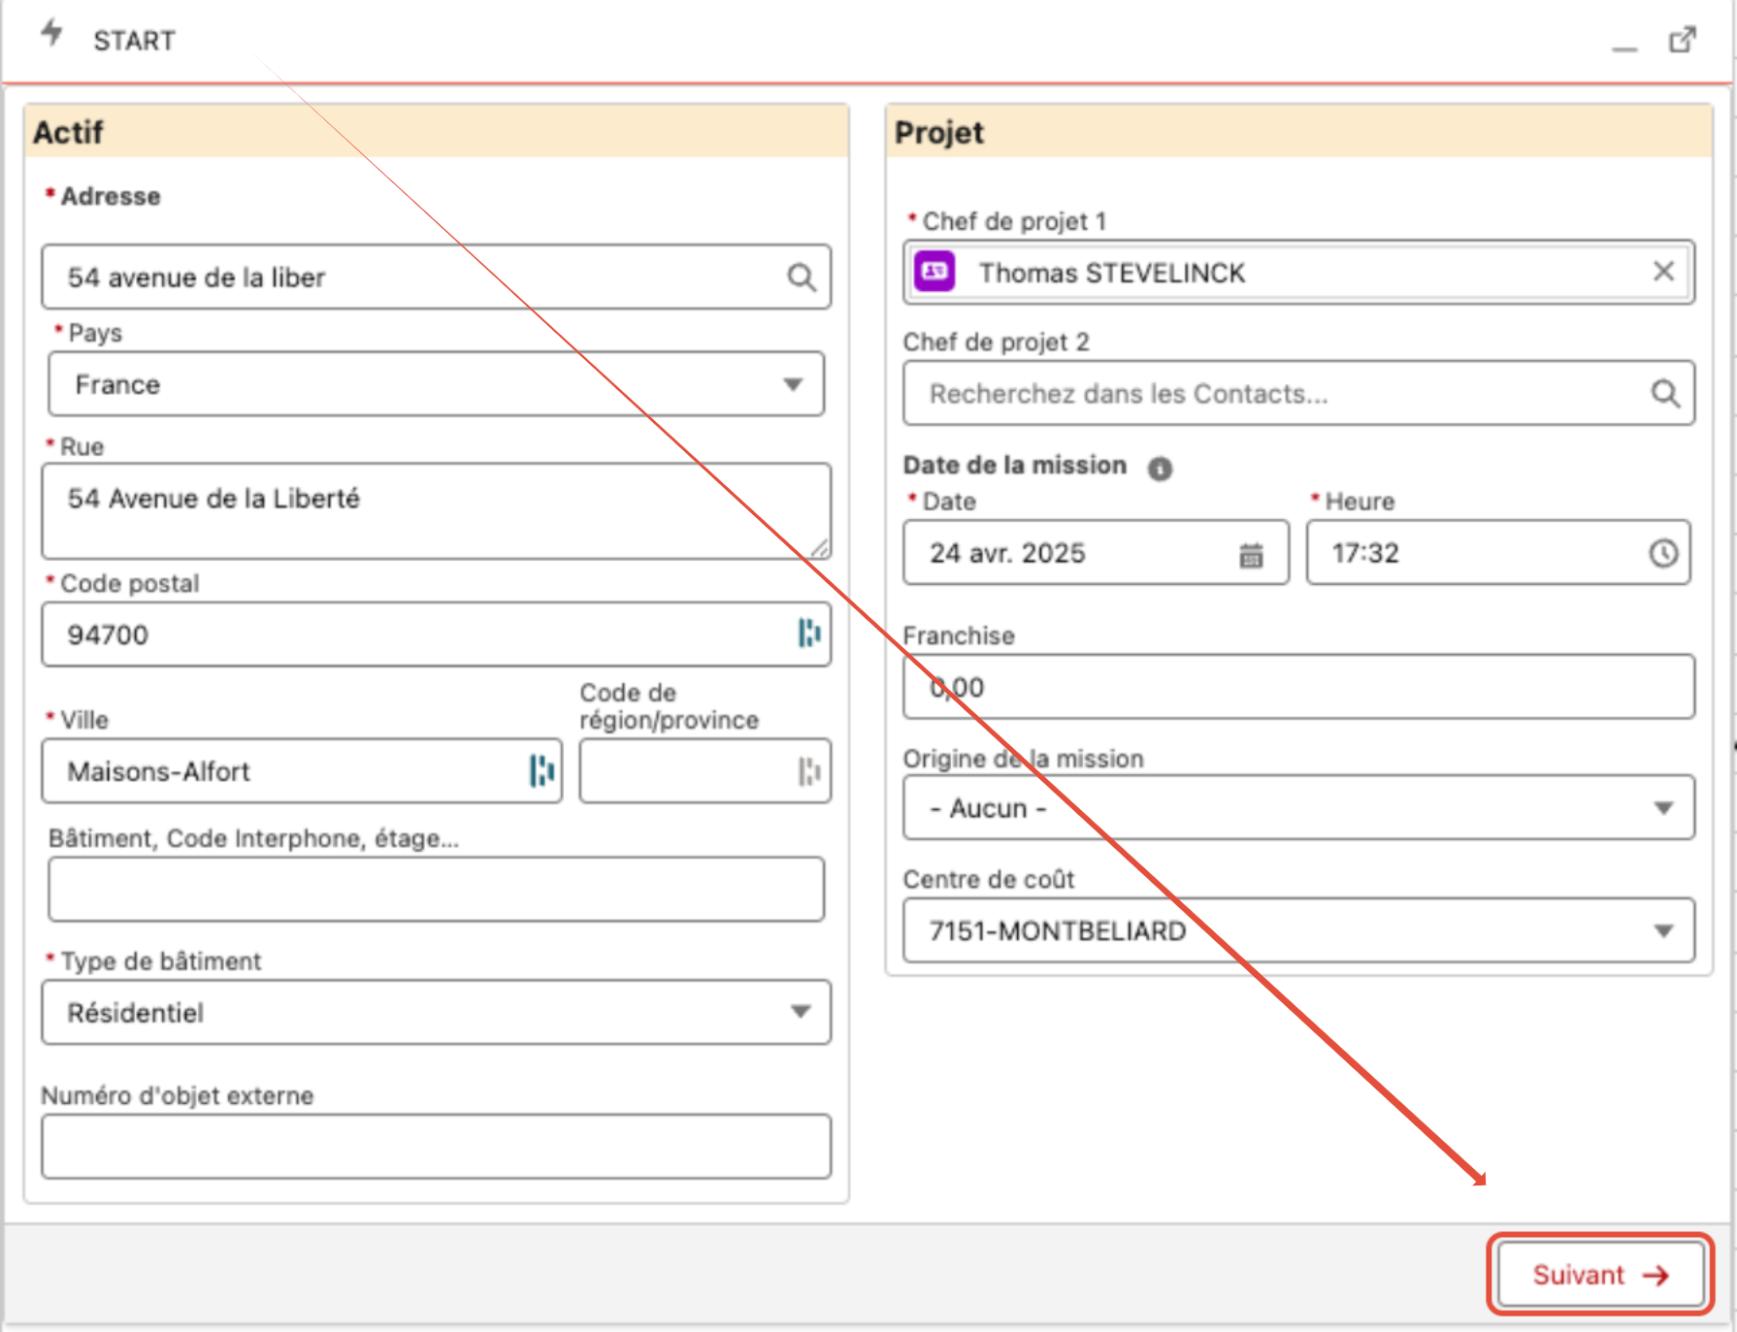
Task: Open Origine de la mission dropdown
Action: [1299, 807]
